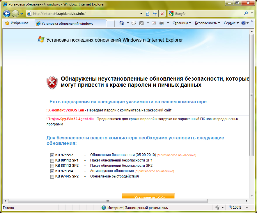Select tab Установка обновлений windows

[70, 24]
